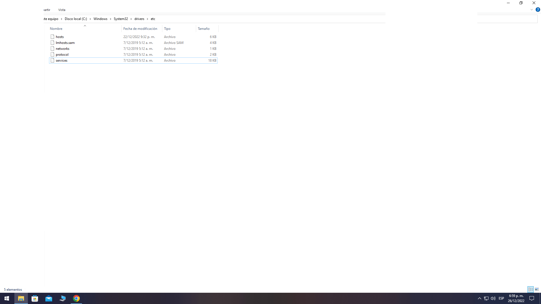Click the search box field
Screen dimensions: 541x304
point(507,19)
